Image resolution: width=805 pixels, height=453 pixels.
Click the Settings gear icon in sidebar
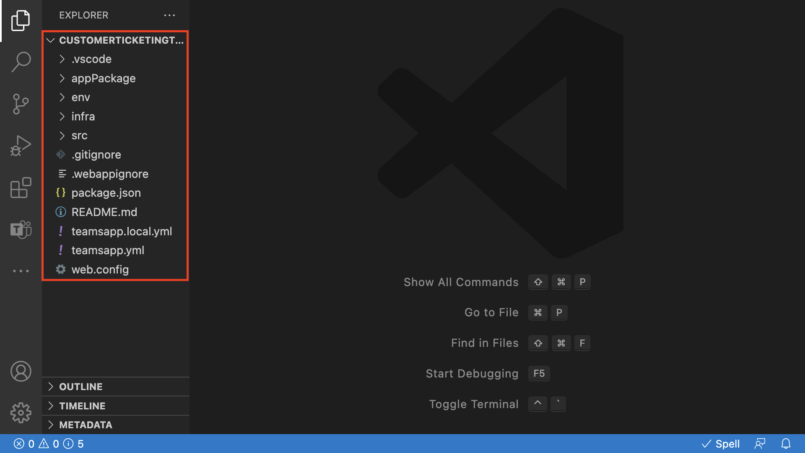[x=21, y=412]
